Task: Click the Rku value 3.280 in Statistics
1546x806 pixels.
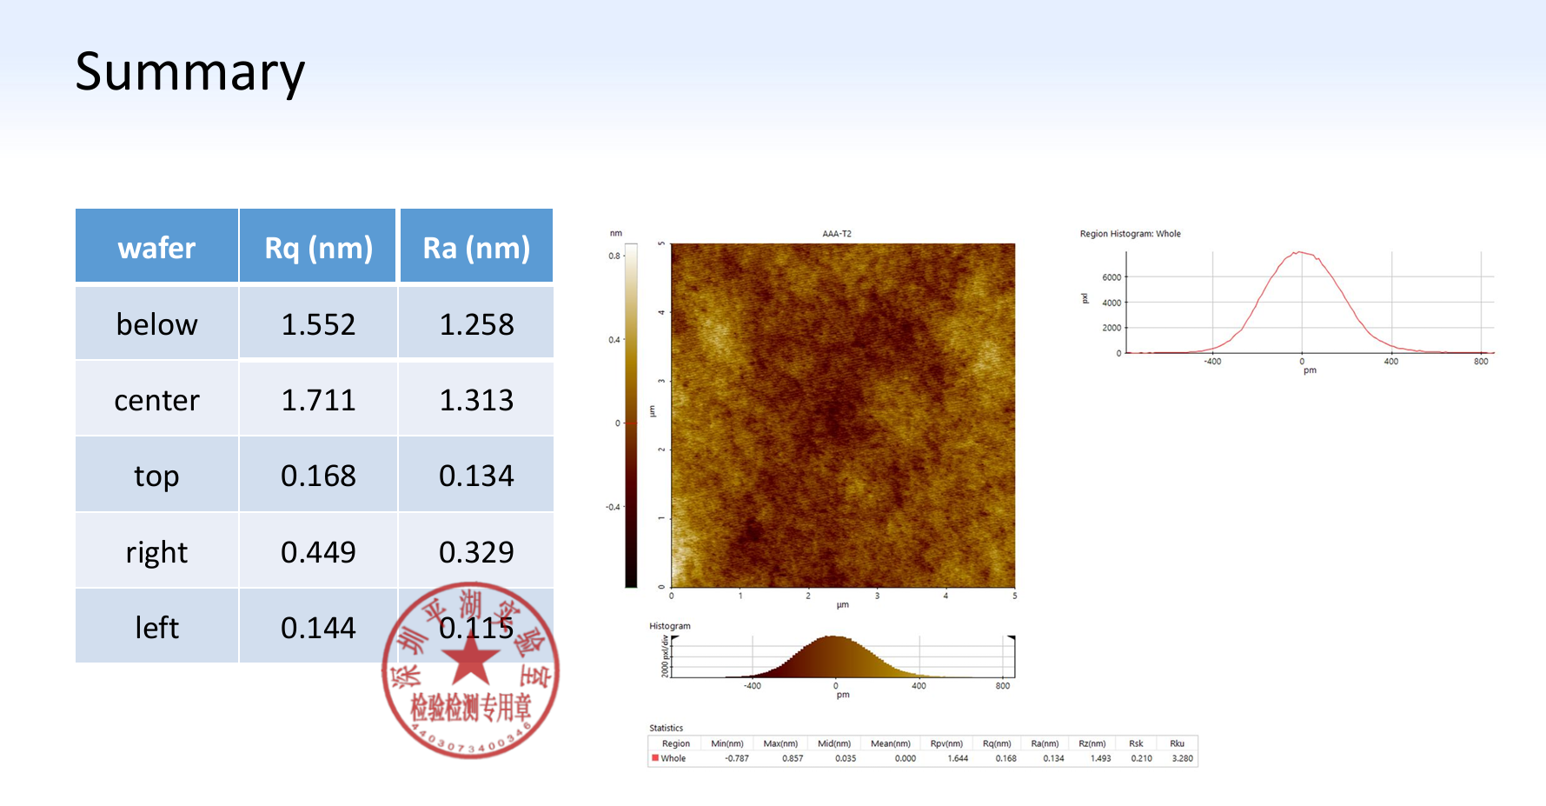Action: [1182, 758]
